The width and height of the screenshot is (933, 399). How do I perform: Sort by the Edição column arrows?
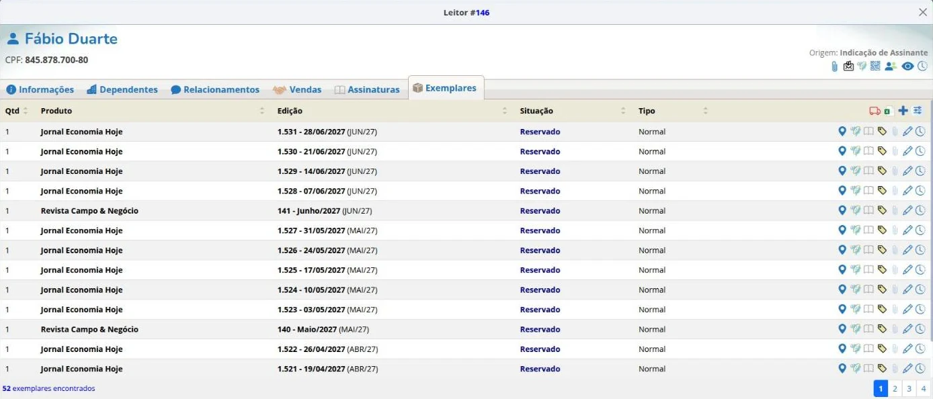[505, 111]
